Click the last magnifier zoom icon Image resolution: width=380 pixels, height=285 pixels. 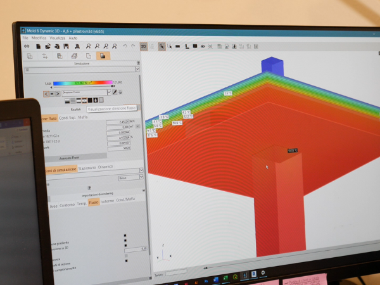click(115, 46)
